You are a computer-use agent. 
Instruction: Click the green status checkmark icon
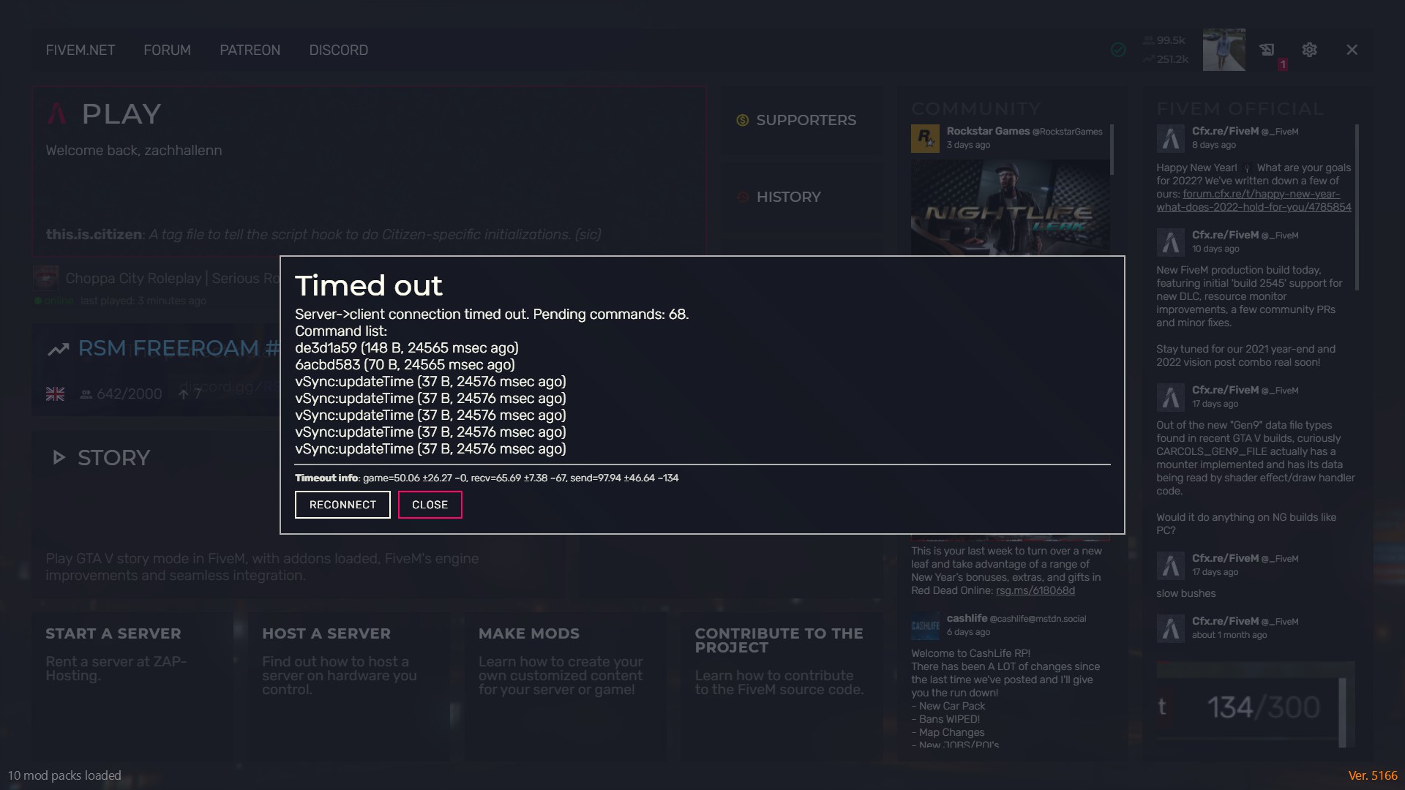point(1118,50)
